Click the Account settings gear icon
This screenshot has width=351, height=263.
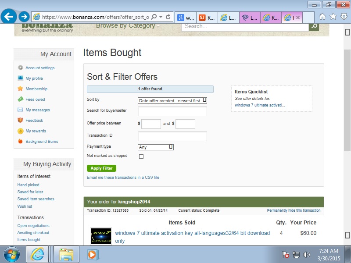point(20,68)
